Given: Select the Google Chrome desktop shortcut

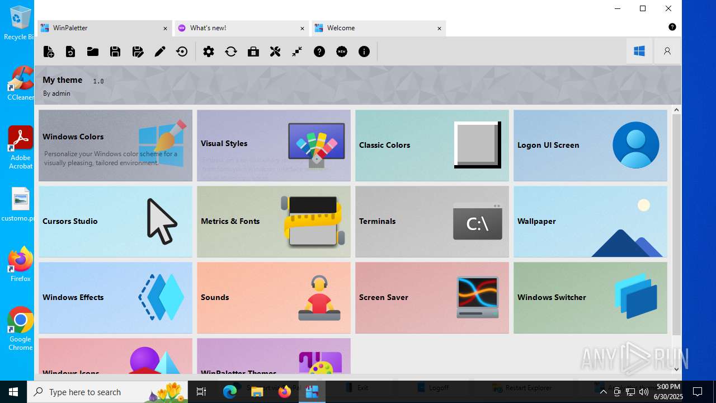Looking at the screenshot, I should [x=20, y=329].
